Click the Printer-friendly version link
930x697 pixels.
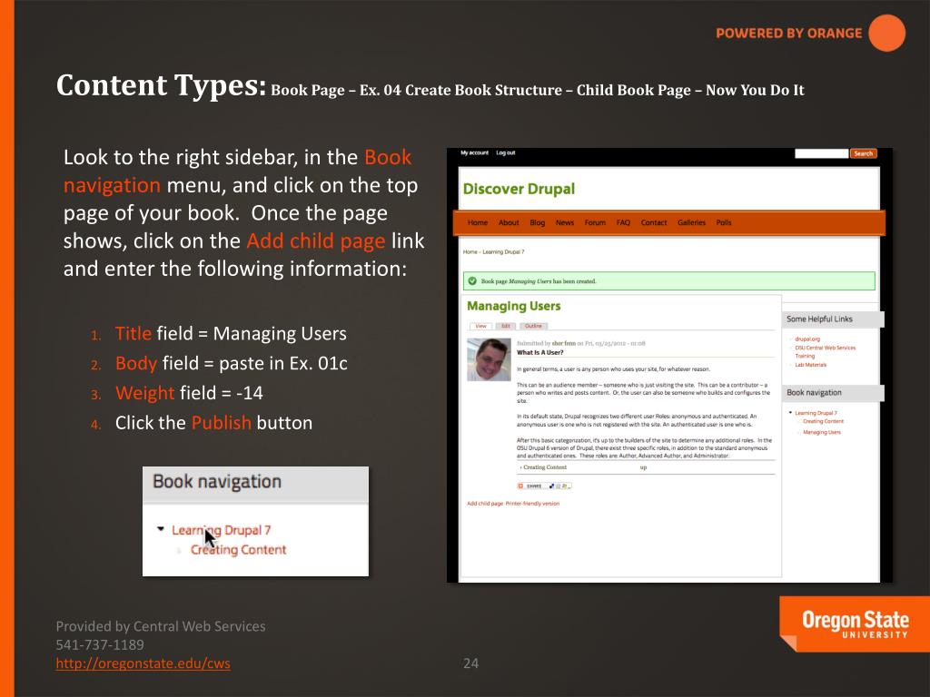click(532, 504)
